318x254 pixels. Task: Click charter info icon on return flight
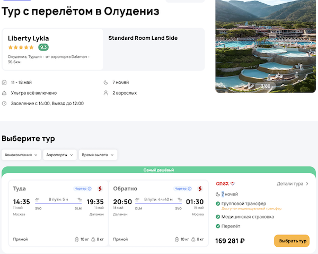[190, 188]
